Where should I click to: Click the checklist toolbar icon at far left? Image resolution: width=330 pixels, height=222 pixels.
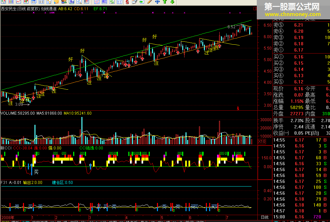[x=3, y=2]
